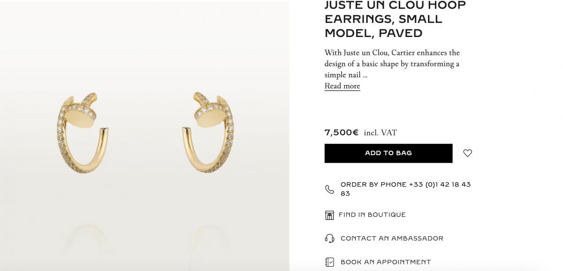563x271 pixels.
Task: Click the telephone receiver icon
Action: [x=330, y=188]
